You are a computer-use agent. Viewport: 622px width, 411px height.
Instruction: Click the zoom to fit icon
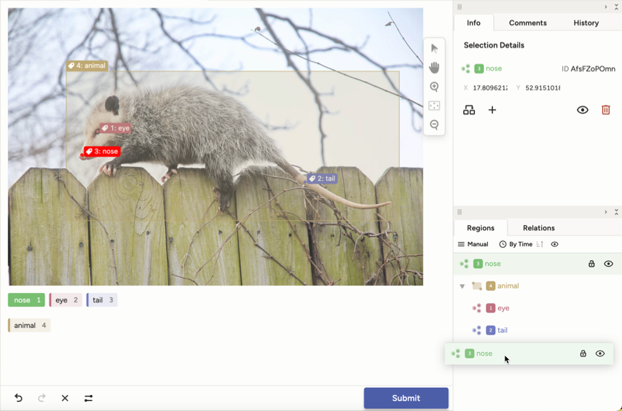434,106
